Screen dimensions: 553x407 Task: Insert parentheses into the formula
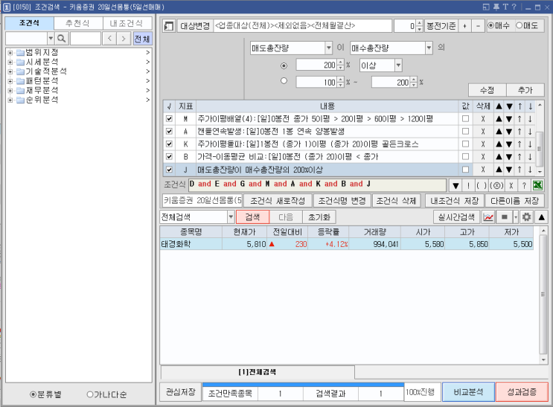click(482, 185)
